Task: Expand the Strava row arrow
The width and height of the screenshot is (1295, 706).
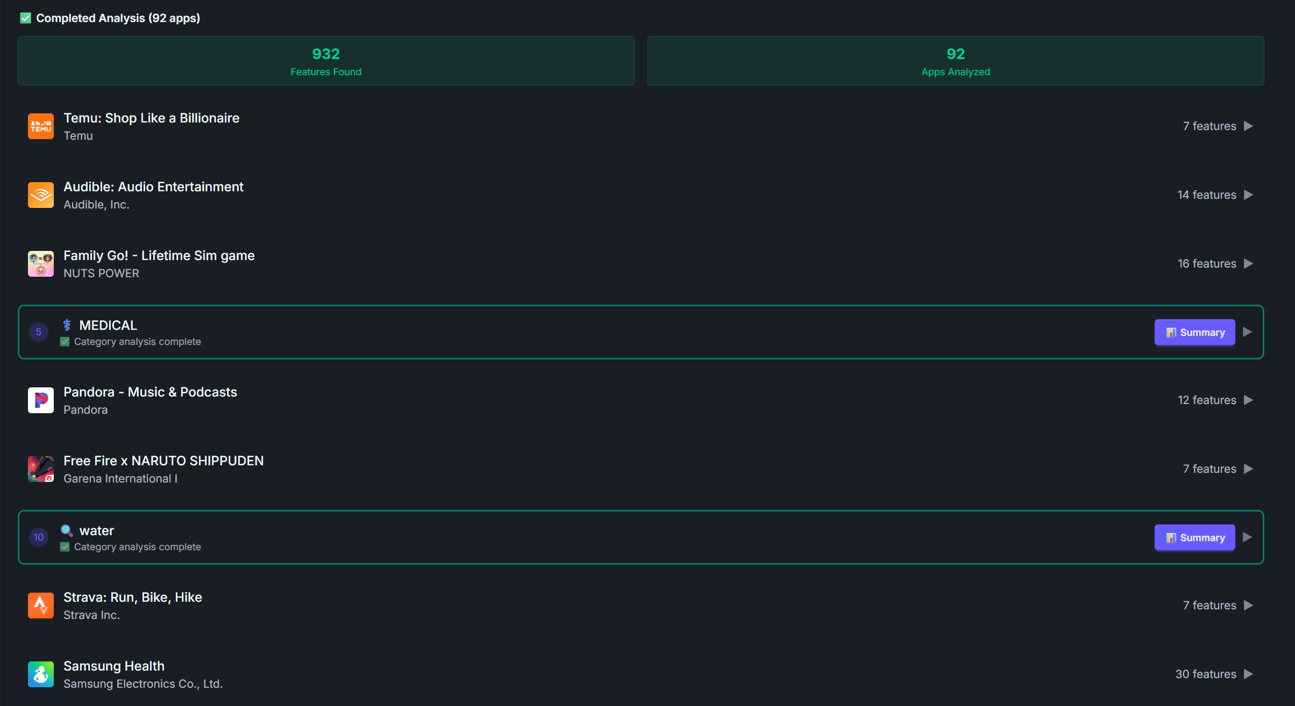Action: [x=1249, y=606]
